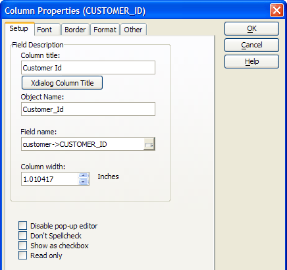Select the Other tab
The width and height of the screenshot is (287, 270).
[134, 30]
